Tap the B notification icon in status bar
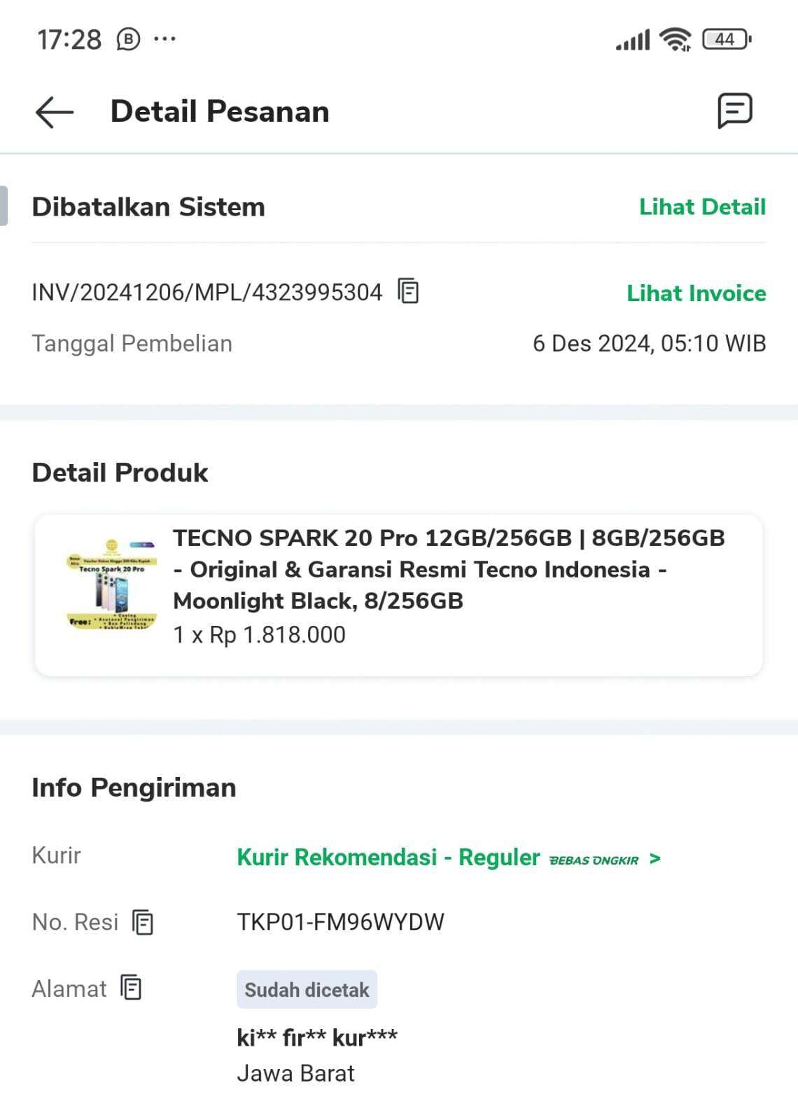 click(x=128, y=39)
